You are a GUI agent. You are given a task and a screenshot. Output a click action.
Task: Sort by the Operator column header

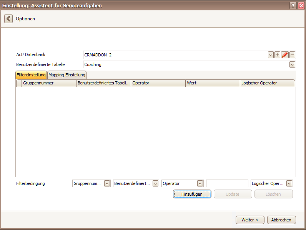point(158,83)
